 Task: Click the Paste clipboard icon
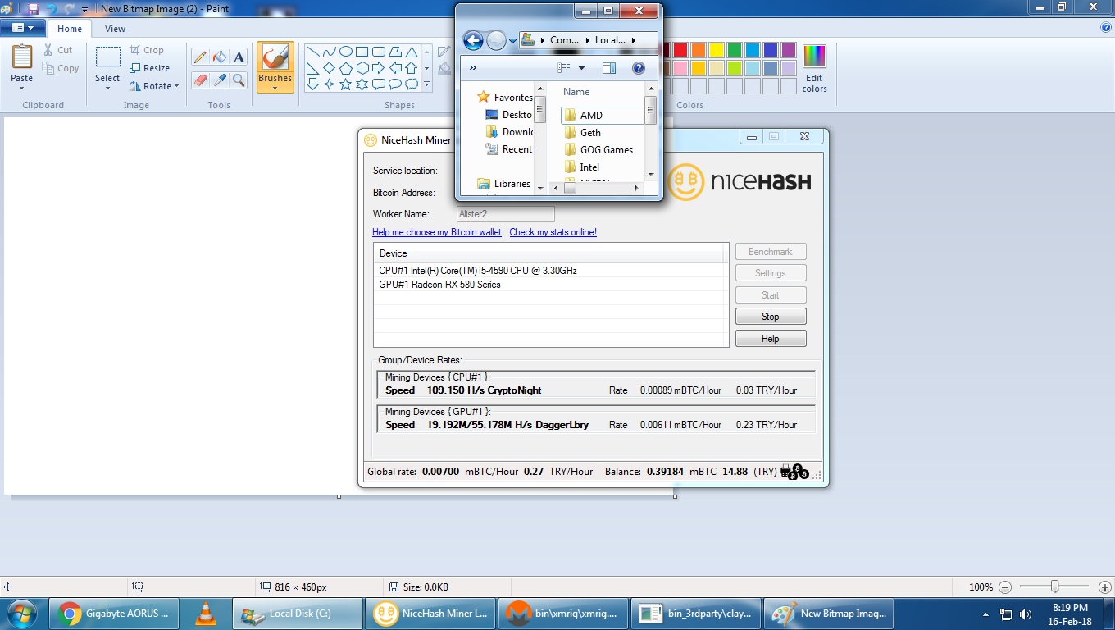click(22, 56)
